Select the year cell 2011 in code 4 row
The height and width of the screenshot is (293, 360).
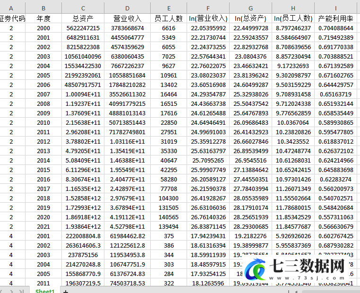[x=43, y=283]
